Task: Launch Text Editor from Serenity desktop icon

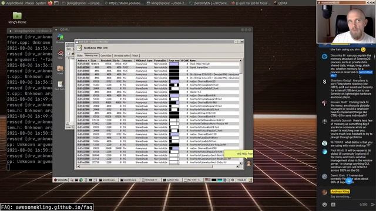Action: point(60,84)
